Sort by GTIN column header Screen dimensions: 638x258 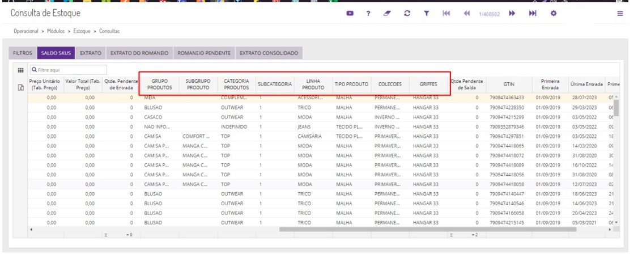(509, 84)
